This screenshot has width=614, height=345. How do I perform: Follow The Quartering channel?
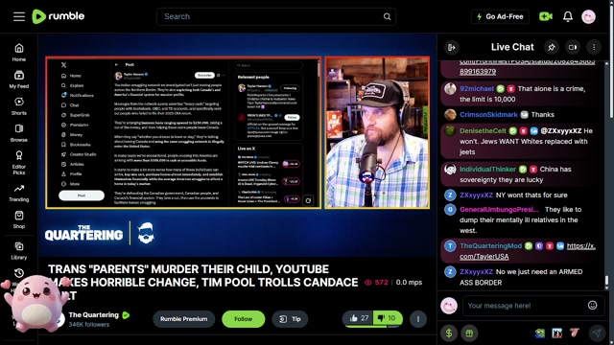243,319
